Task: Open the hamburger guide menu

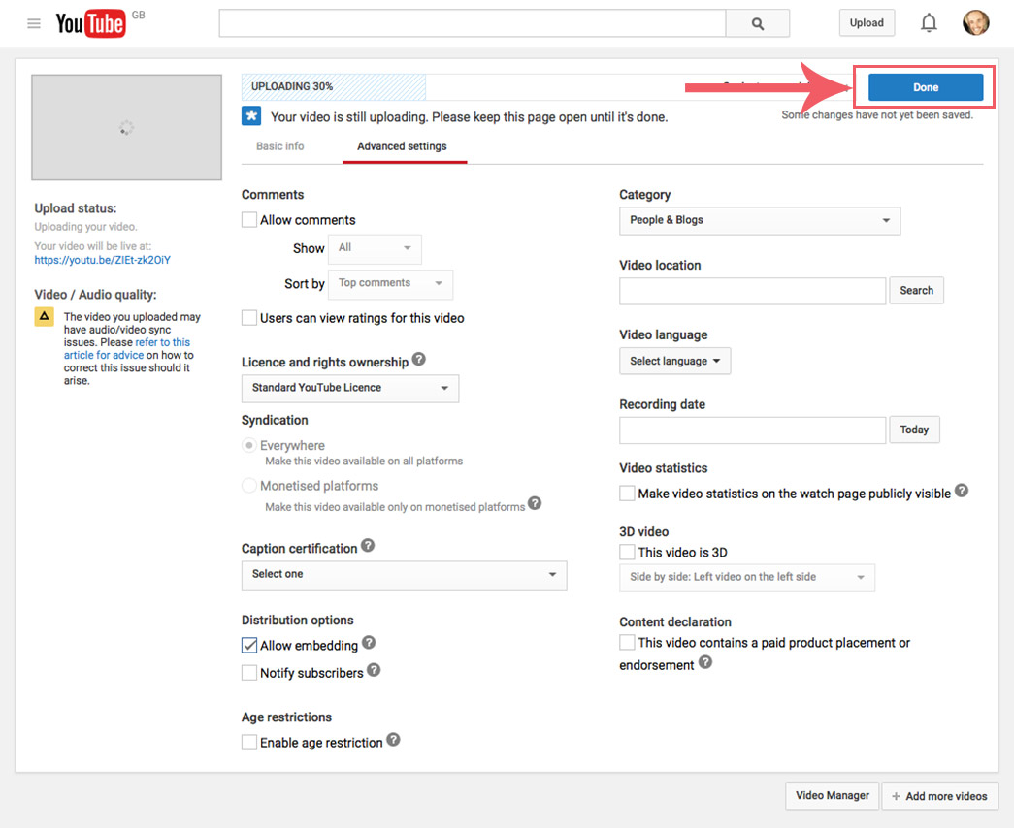Action: (x=34, y=24)
